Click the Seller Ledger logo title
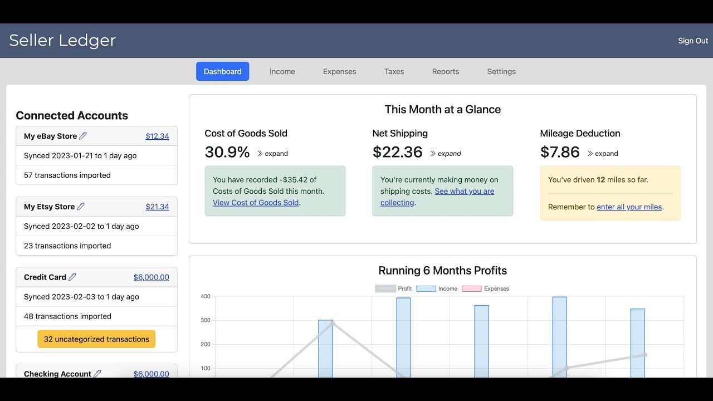713x401 pixels. (x=62, y=40)
